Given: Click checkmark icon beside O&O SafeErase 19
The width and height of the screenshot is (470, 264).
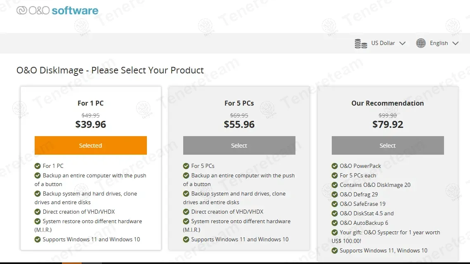Looking at the screenshot, I should coord(335,204).
